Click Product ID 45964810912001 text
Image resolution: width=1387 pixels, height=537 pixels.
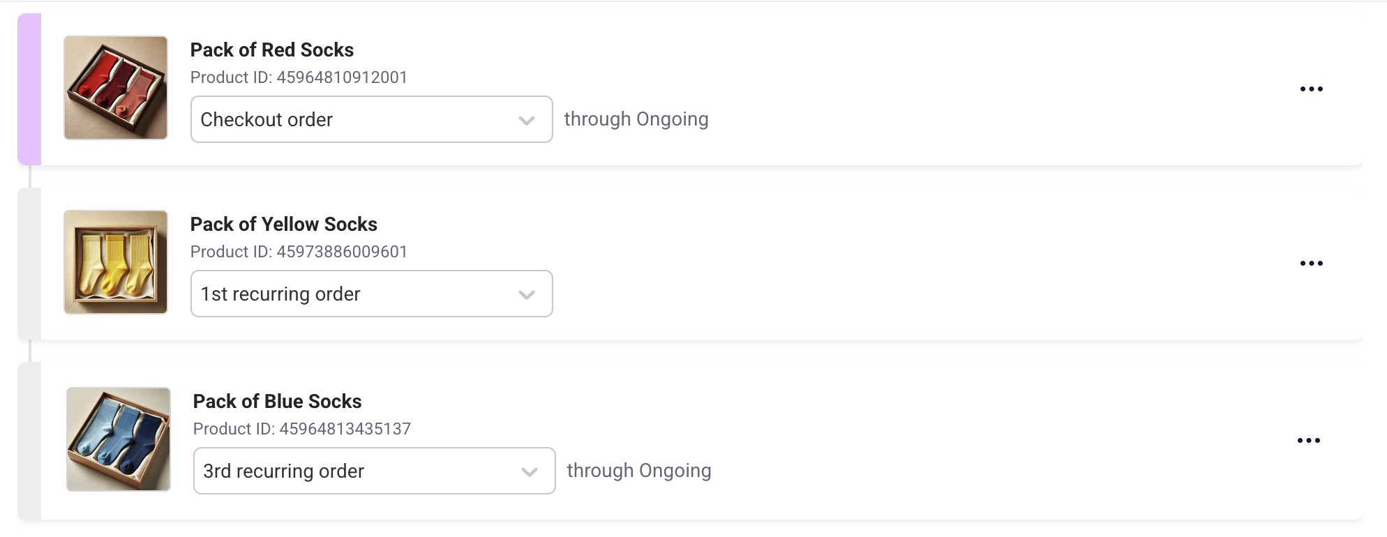(x=299, y=77)
